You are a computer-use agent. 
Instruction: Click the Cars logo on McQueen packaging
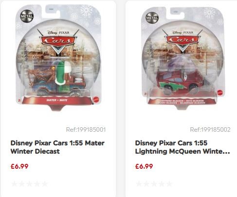point(182,40)
